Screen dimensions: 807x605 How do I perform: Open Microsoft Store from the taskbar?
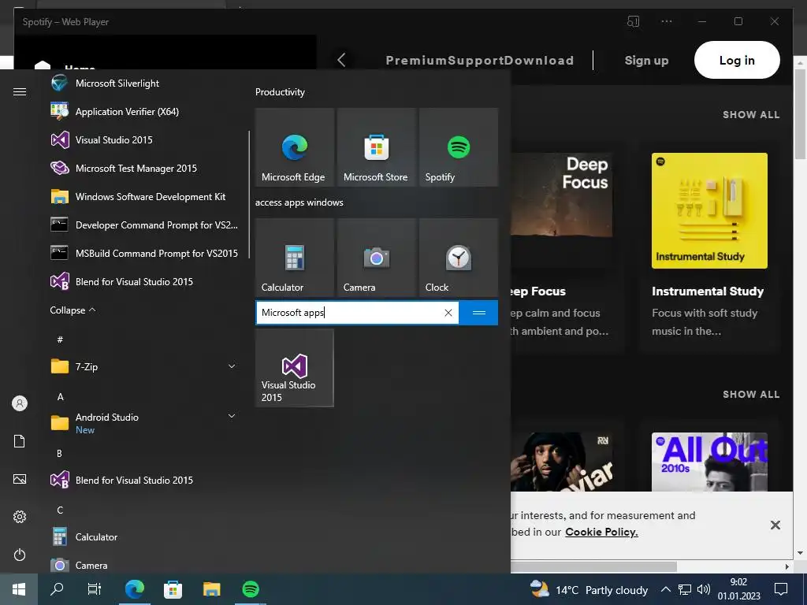tap(173, 589)
